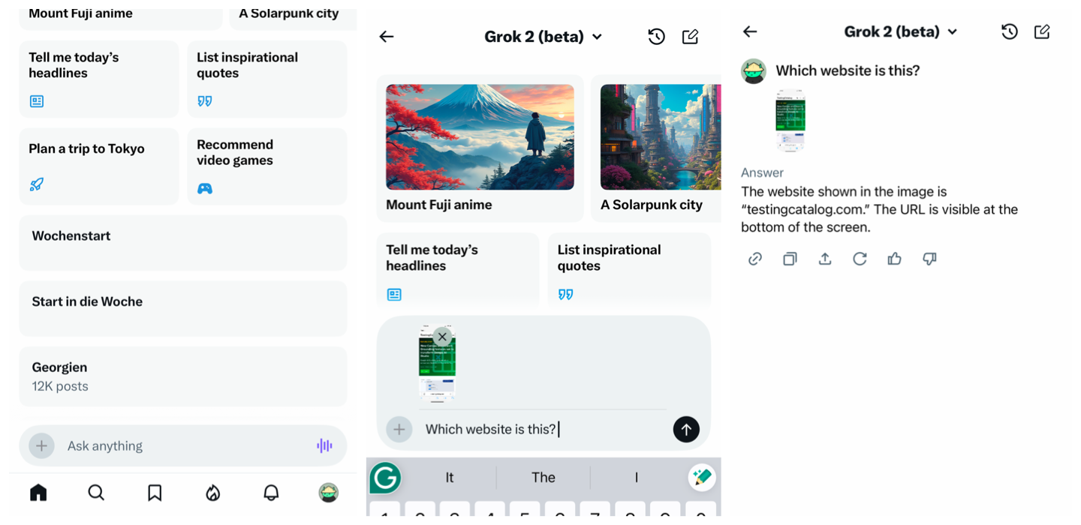Choose keyboard suggestion 'I'

637,478
